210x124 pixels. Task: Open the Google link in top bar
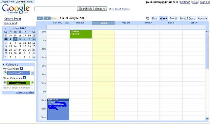coord(4,2)
